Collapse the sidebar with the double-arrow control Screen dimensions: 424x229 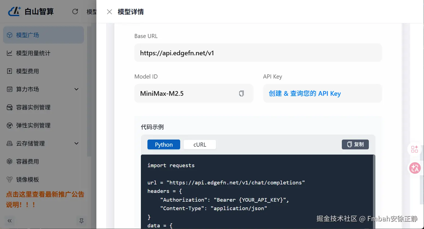(9, 221)
